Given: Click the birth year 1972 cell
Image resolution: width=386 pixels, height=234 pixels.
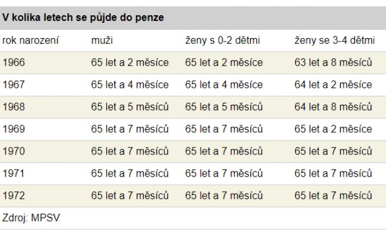Looking at the screenshot, I should click(x=14, y=195).
